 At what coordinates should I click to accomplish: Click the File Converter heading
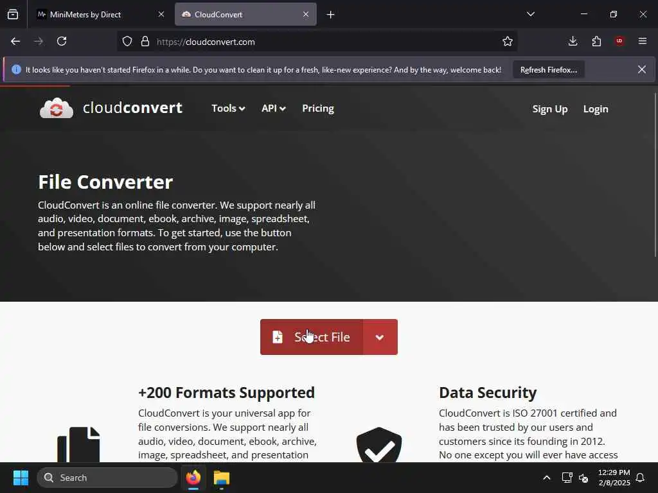click(105, 182)
